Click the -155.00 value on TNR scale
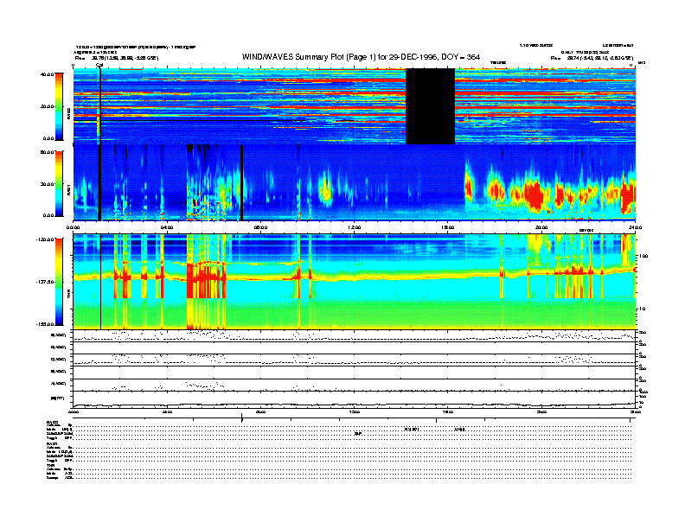The image size is (685, 529). click(x=45, y=324)
